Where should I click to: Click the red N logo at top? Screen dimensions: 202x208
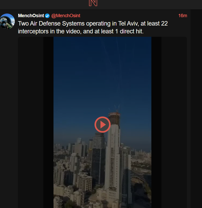click(93, 3)
